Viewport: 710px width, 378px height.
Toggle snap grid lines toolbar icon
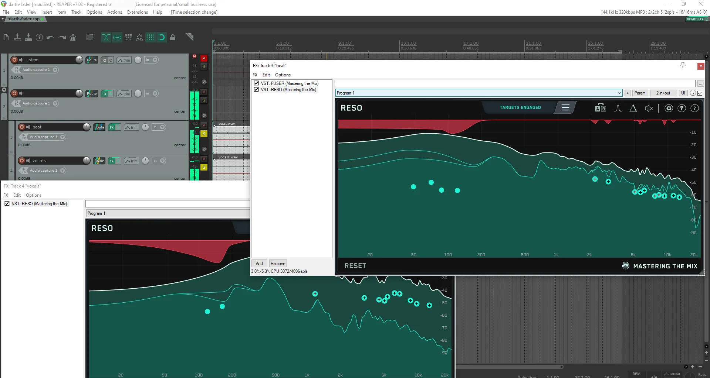[x=151, y=37]
